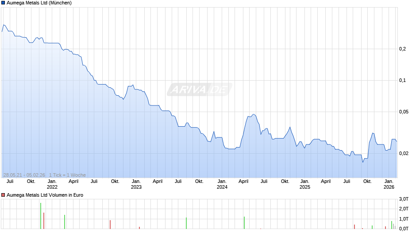Click the blue legend square for Aumega Metals Ltd

pyautogui.click(x=3, y=3)
